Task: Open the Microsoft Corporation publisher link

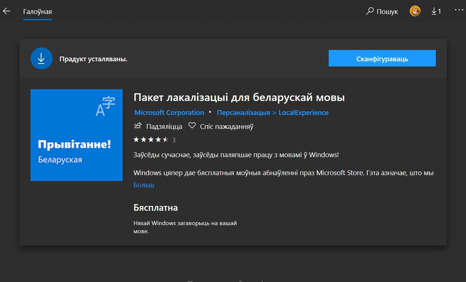Action: point(169,113)
